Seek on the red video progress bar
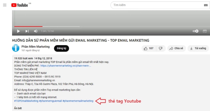 (28, 27)
